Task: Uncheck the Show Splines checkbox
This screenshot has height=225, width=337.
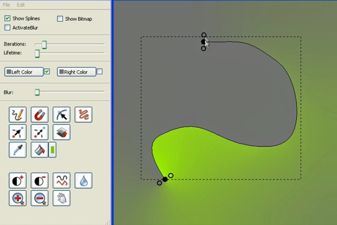Action: 7,19
